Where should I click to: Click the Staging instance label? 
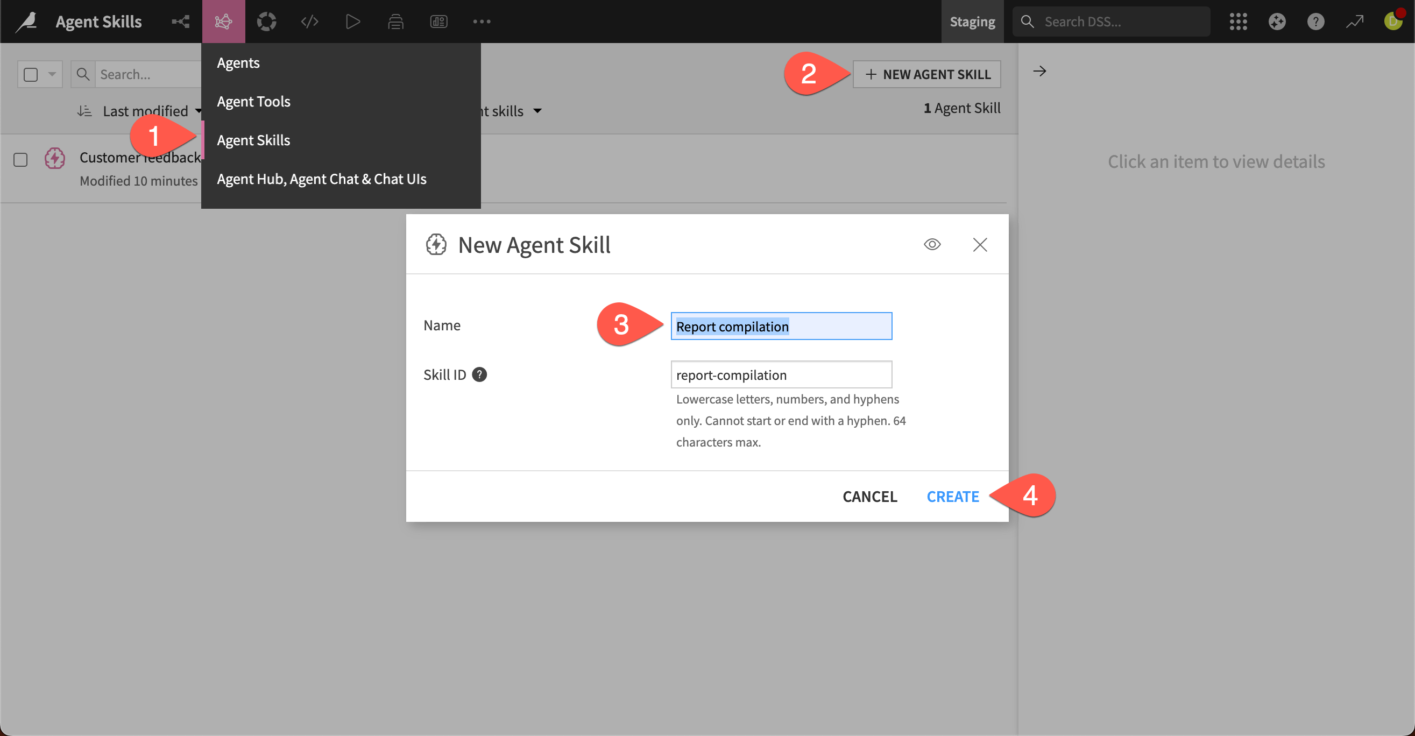tap(972, 22)
